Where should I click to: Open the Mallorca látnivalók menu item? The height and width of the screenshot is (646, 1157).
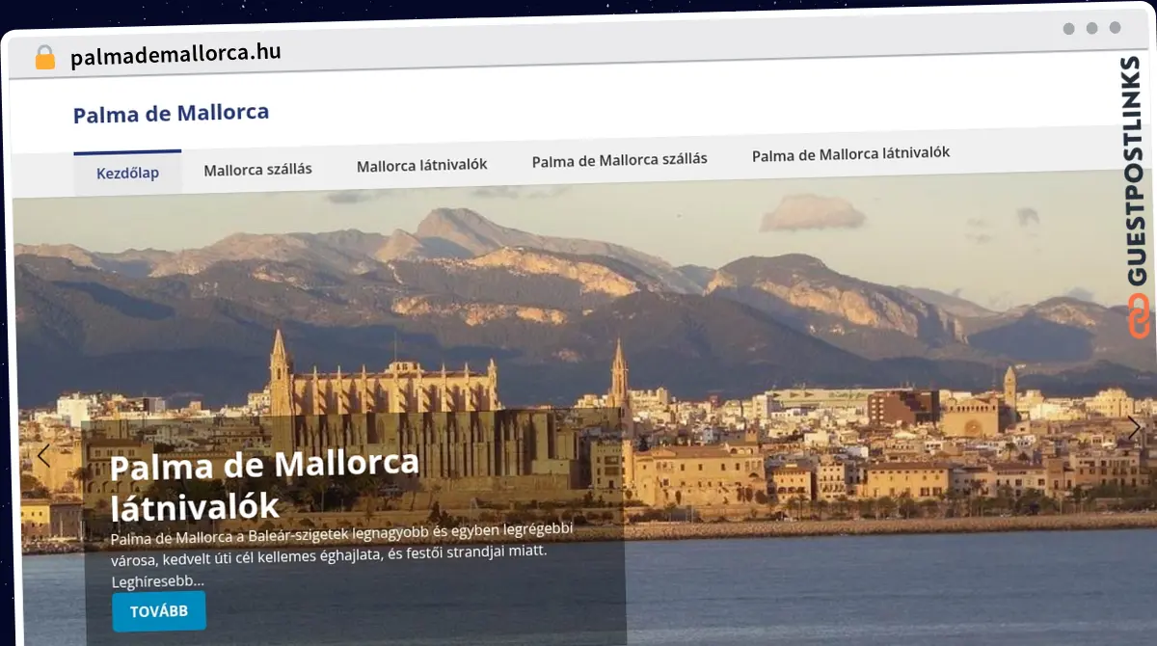pos(421,165)
